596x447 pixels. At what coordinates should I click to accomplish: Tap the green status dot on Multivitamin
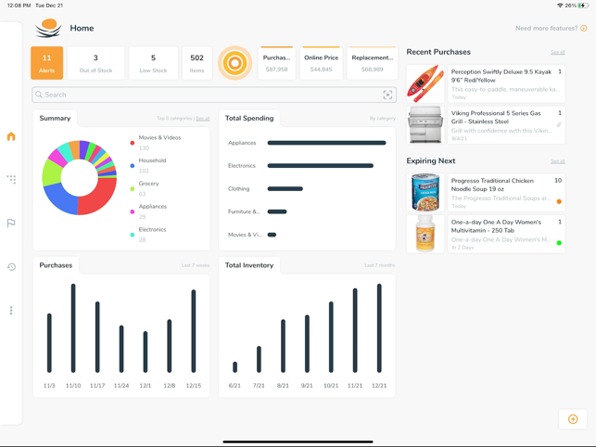[x=559, y=243]
